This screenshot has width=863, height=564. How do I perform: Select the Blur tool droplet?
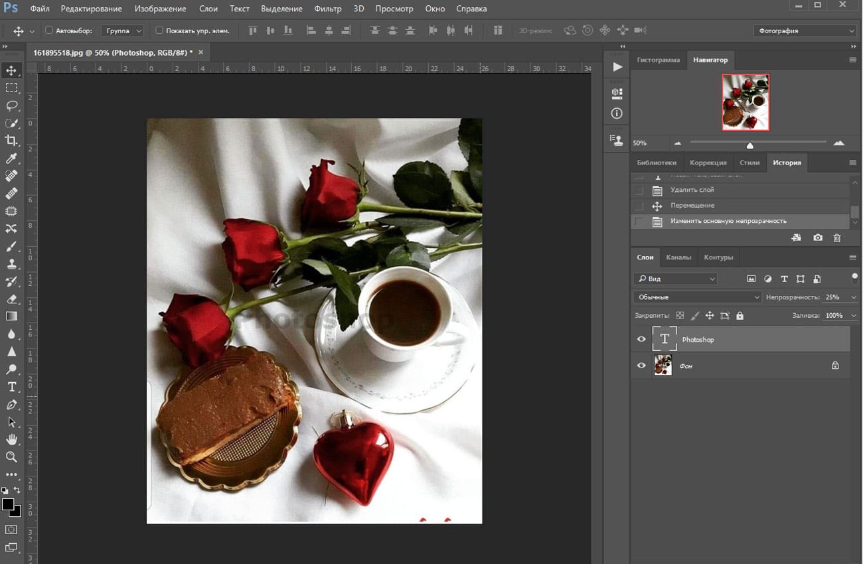pos(11,334)
